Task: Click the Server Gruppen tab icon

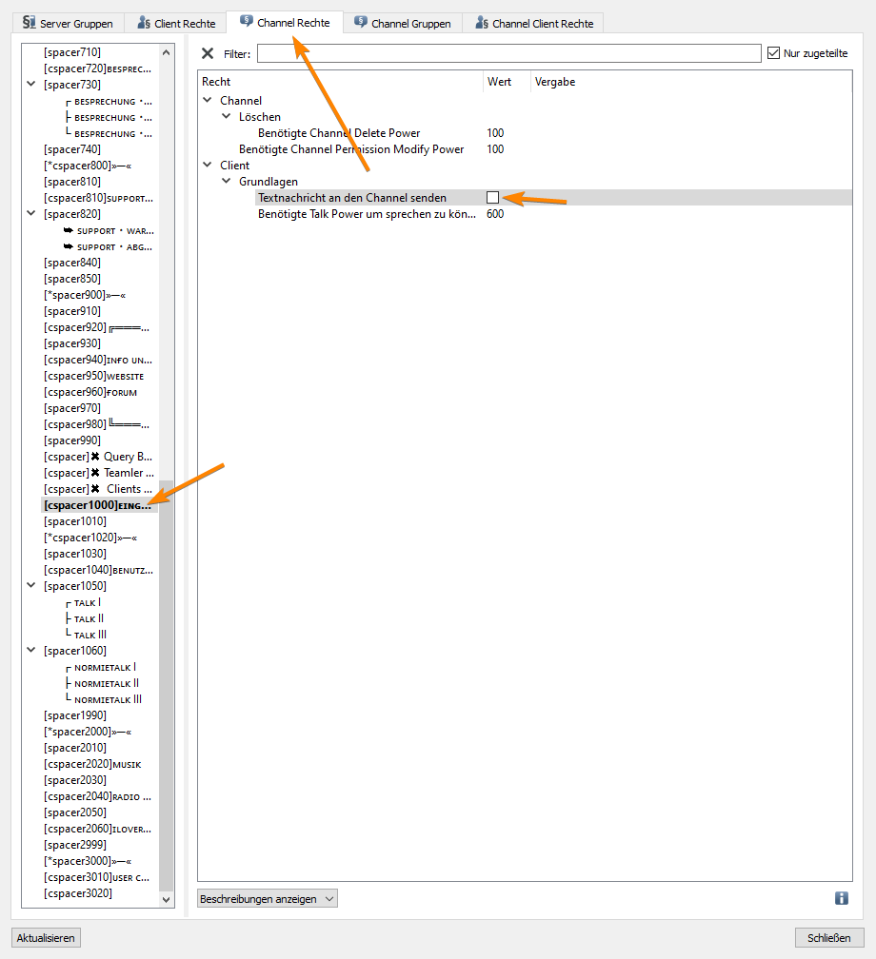Action: tap(29, 23)
